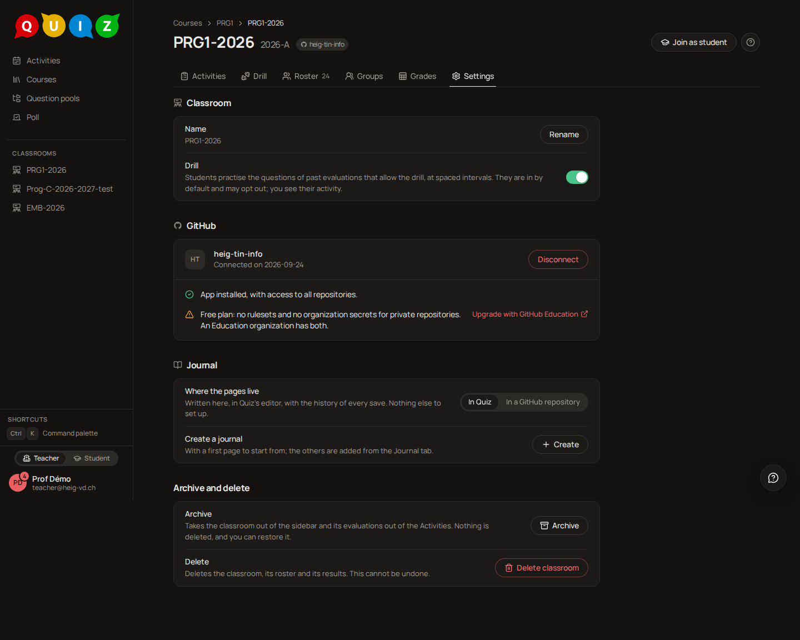
Task: Open the floating help chat bubble
Action: pyautogui.click(x=773, y=478)
